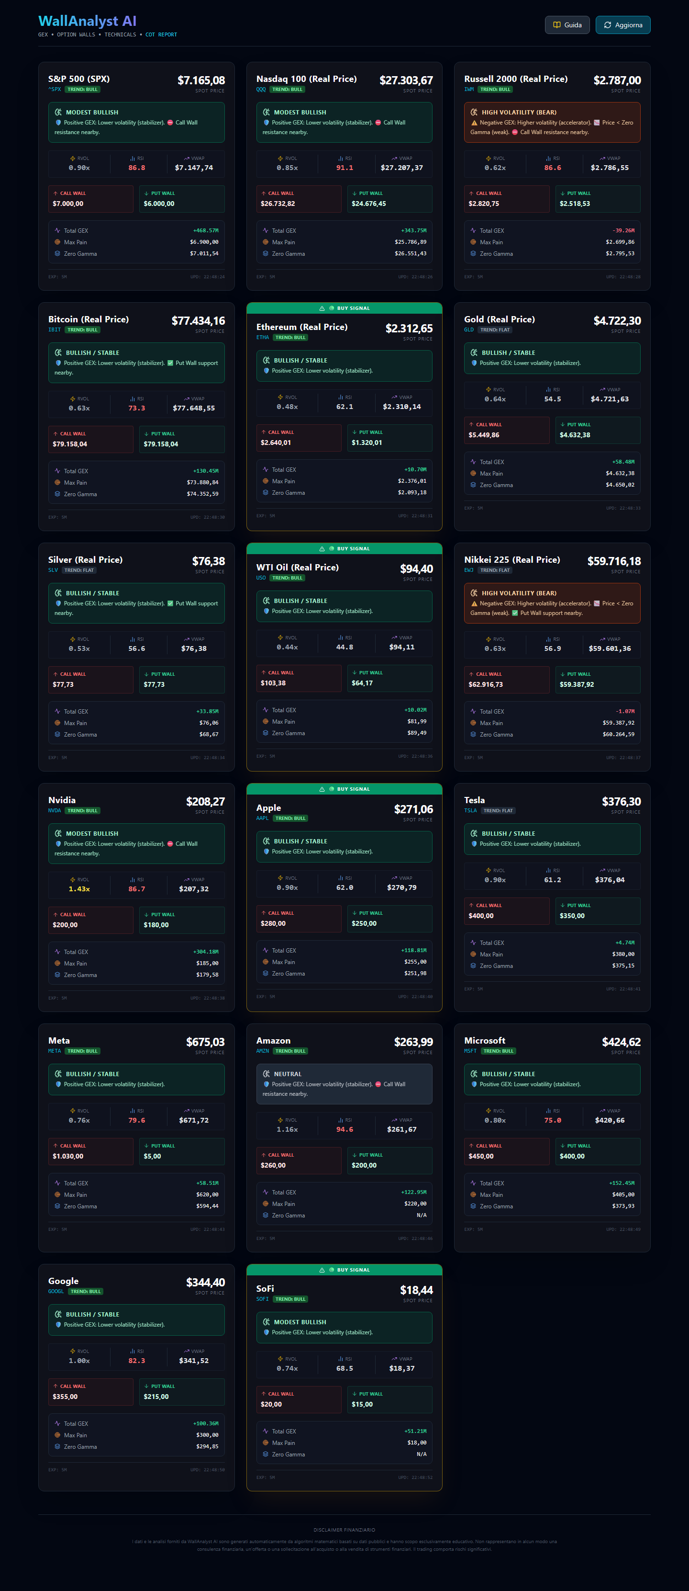Screen dimensions: 689x1591
Task: Click RSI bars icon in SoFi card
Action: click(341, 1359)
